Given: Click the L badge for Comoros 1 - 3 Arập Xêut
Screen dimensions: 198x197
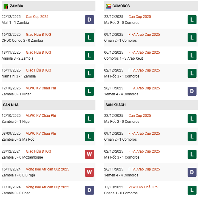Looking at the screenshot, I should tap(192, 55).
